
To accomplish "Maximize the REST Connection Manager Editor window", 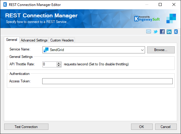I will tap(160, 4).
